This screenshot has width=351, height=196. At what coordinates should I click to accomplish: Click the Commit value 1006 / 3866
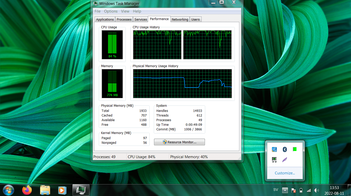pyautogui.click(x=193, y=129)
